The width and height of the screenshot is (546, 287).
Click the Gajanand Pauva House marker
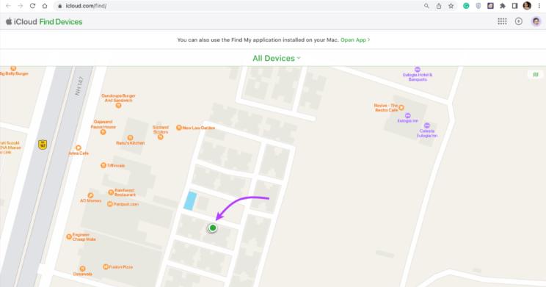pos(103,132)
